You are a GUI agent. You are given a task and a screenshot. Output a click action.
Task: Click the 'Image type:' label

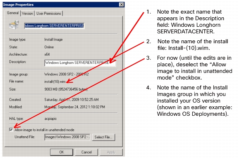coord(17,40)
